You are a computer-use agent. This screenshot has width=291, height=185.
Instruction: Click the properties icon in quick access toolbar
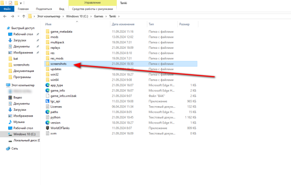tap(10, 3)
